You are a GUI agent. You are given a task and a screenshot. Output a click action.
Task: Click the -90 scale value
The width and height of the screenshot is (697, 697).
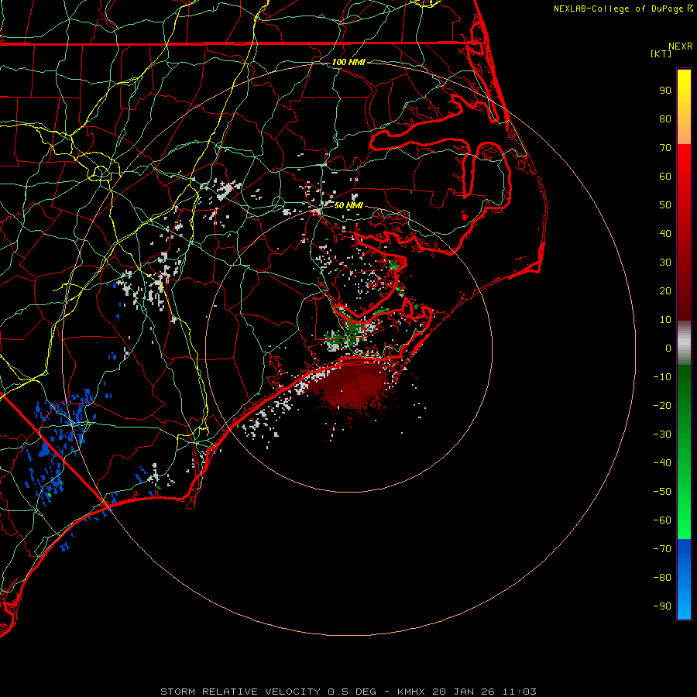(x=662, y=606)
